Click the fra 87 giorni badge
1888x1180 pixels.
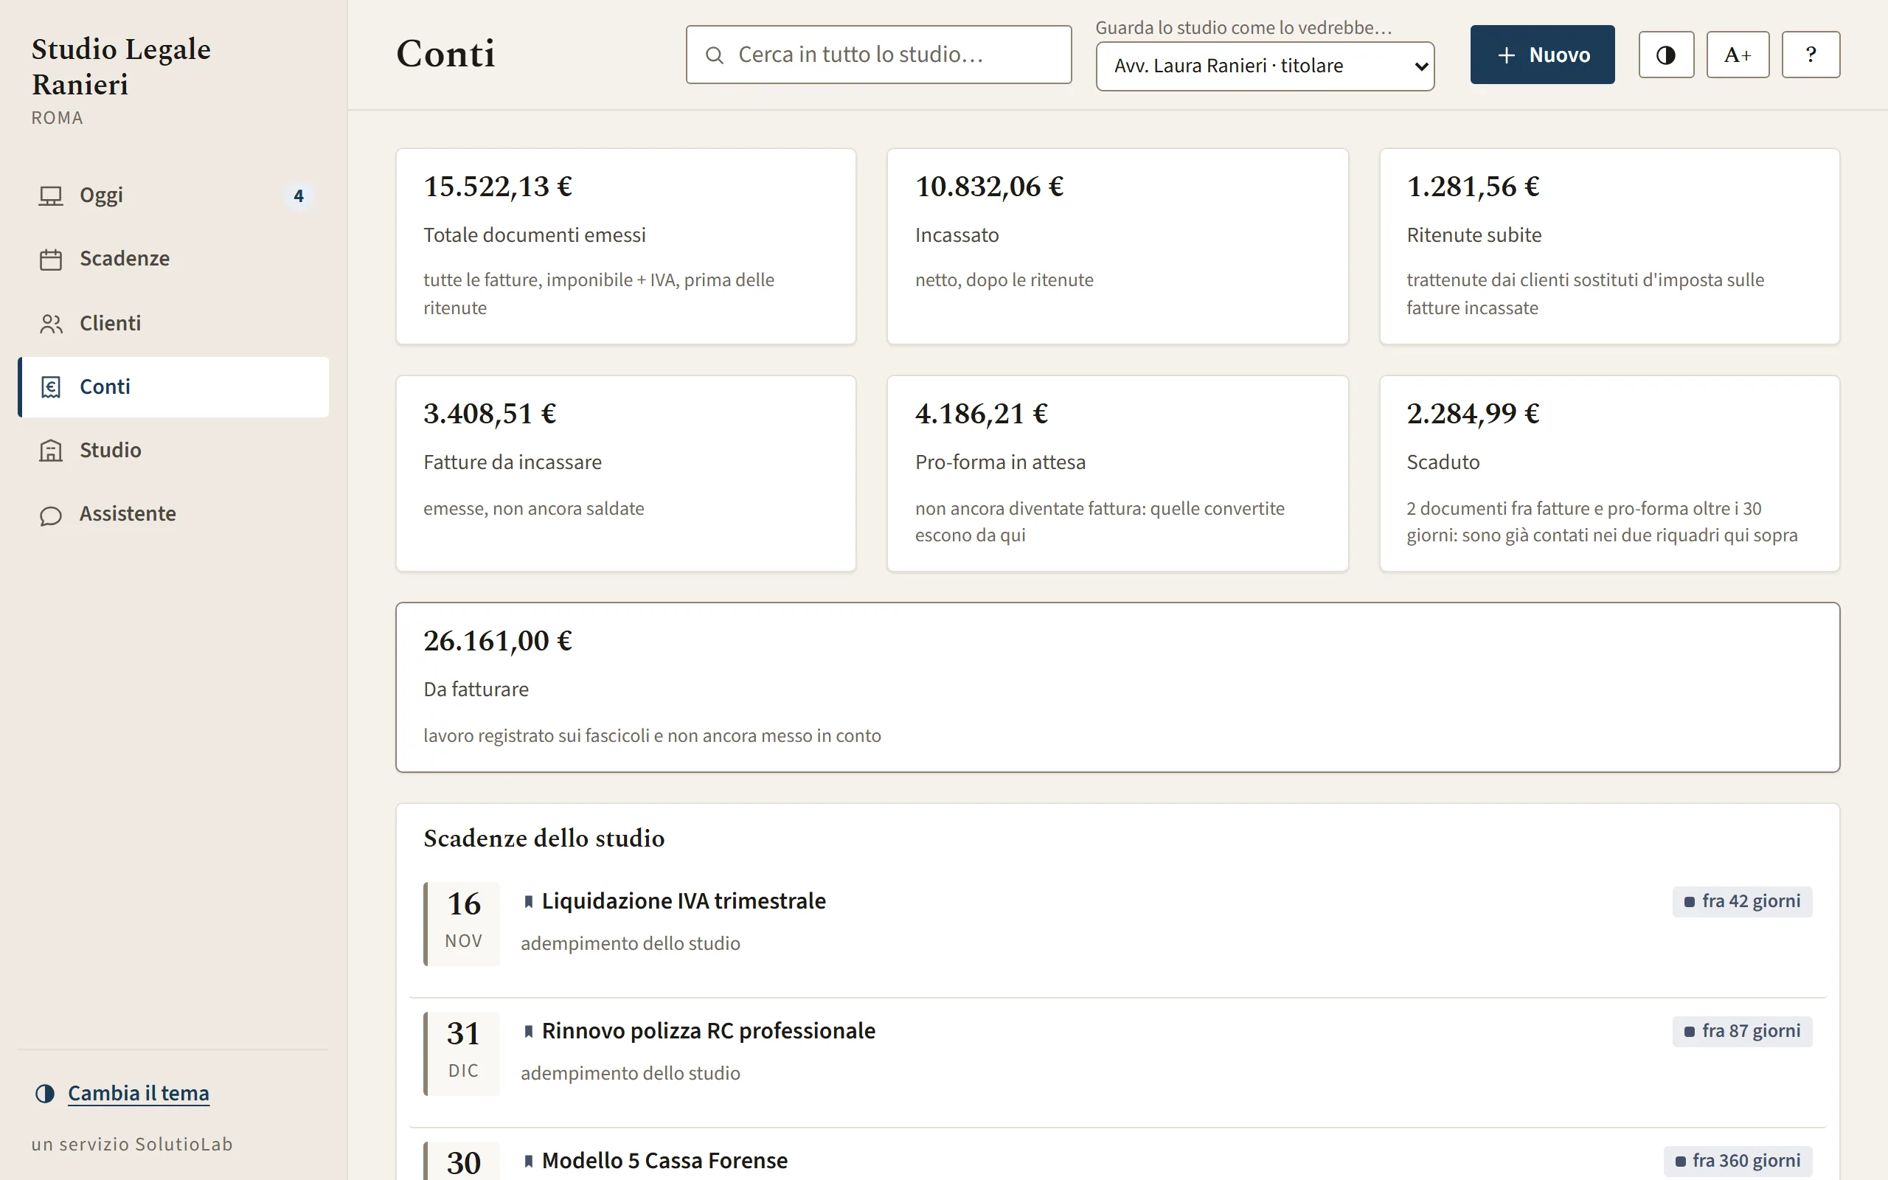(x=1742, y=1031)
